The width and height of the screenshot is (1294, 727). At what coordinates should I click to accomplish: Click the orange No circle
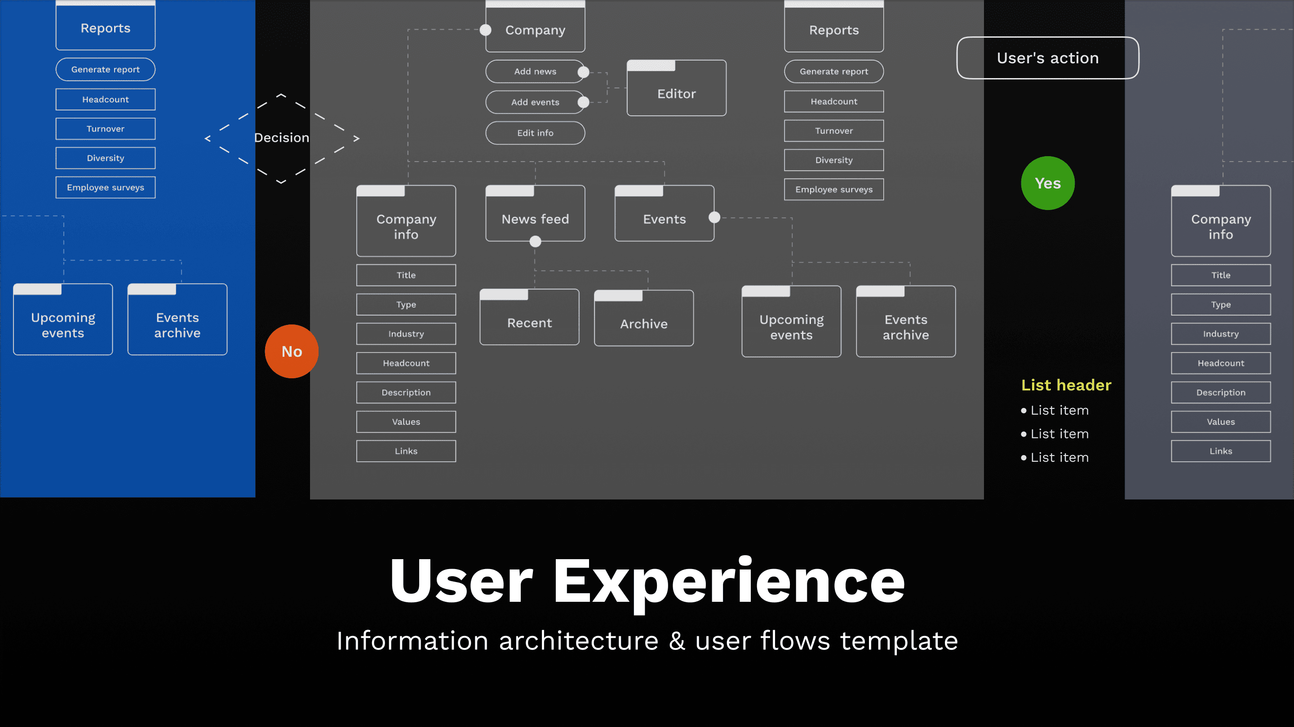(x=291, y=351)
